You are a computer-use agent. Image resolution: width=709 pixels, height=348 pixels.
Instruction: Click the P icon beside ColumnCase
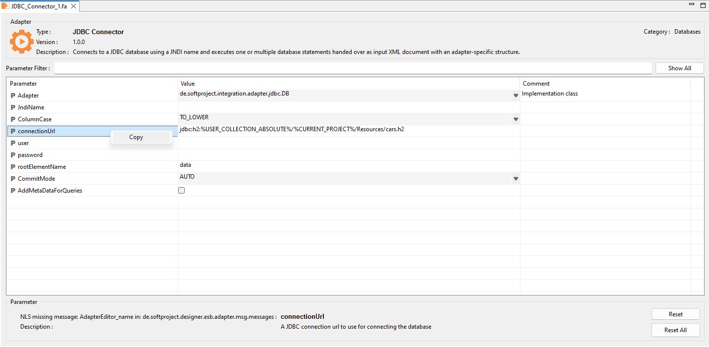click(x=13, y=119)
